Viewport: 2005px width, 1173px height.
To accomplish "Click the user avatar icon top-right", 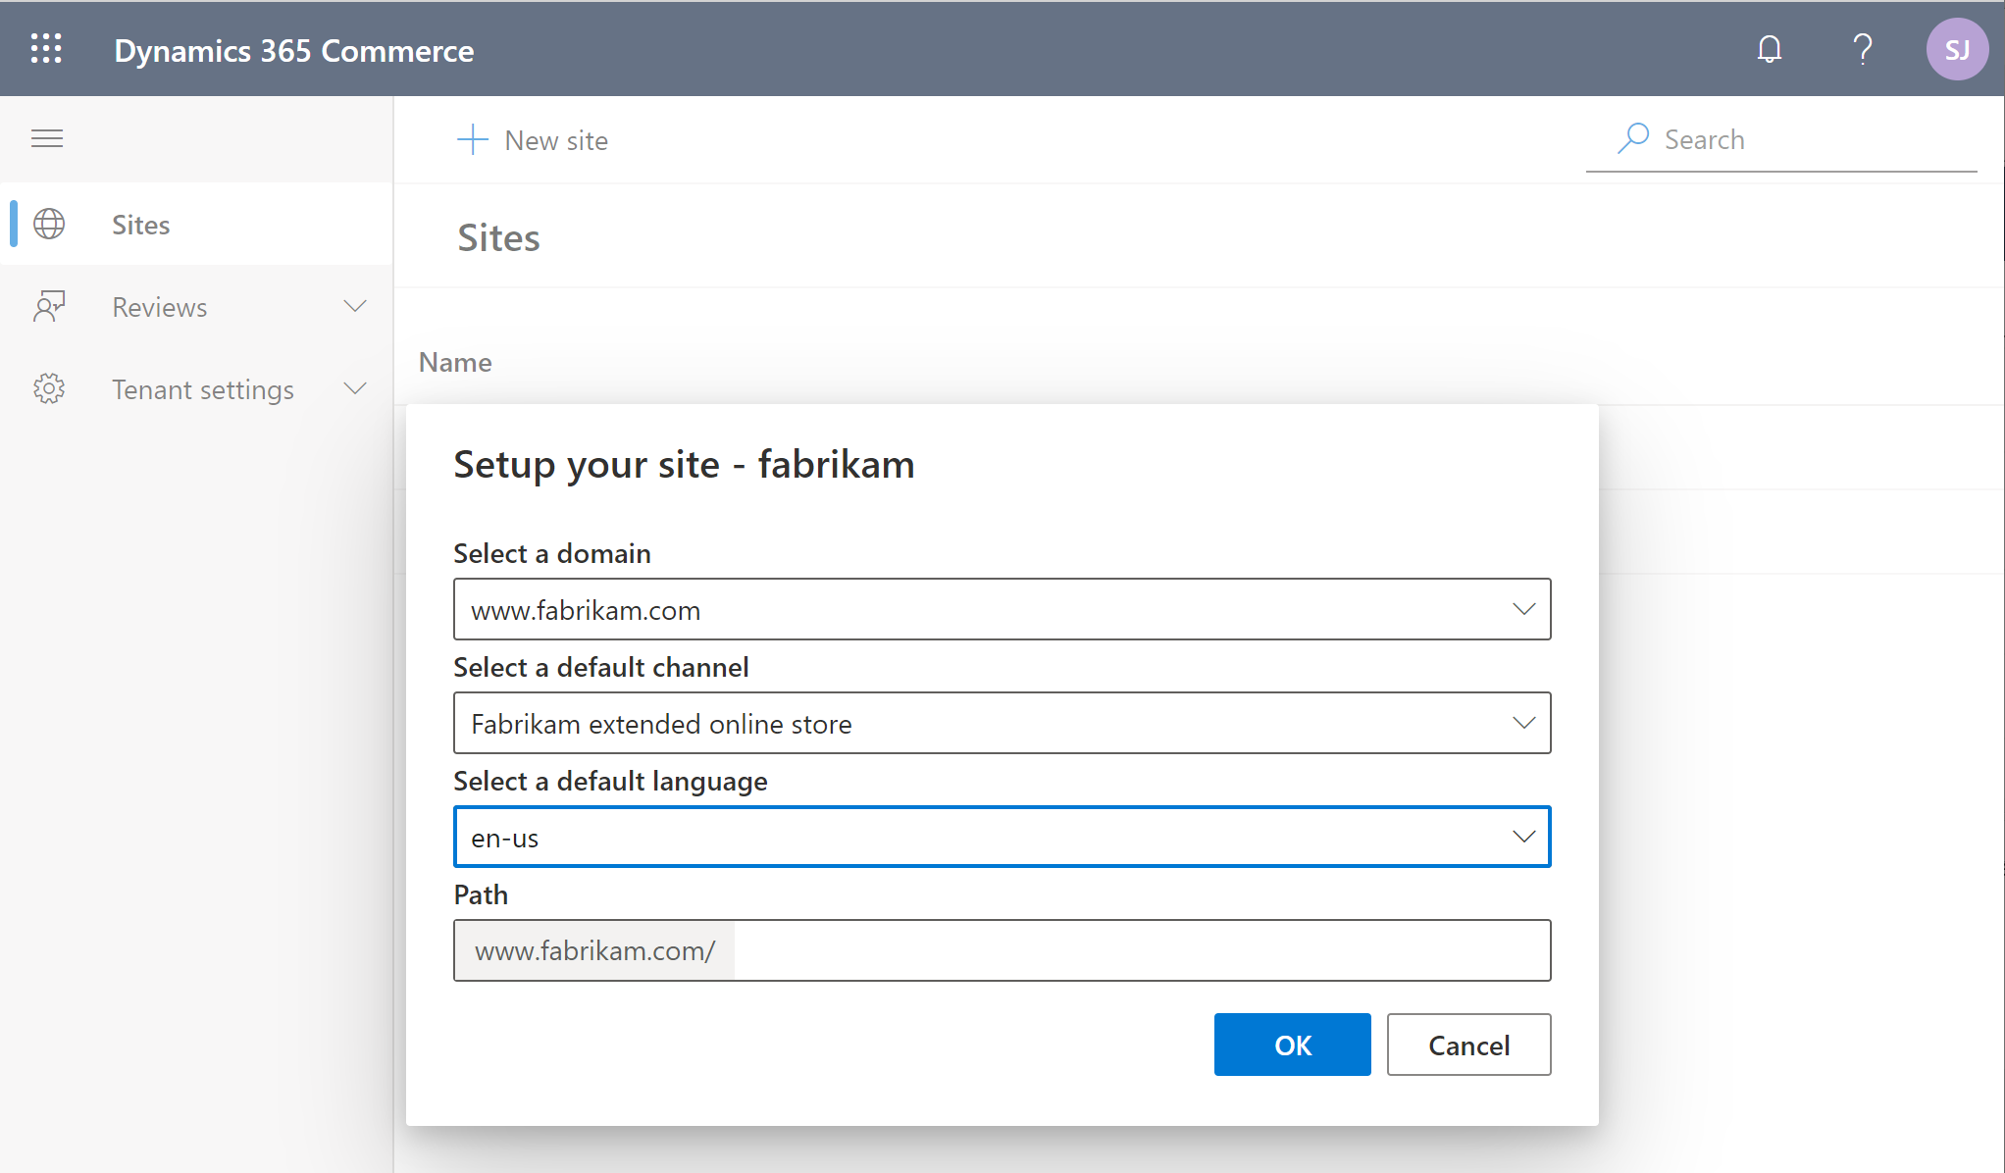I will (x=1956, y=49).
